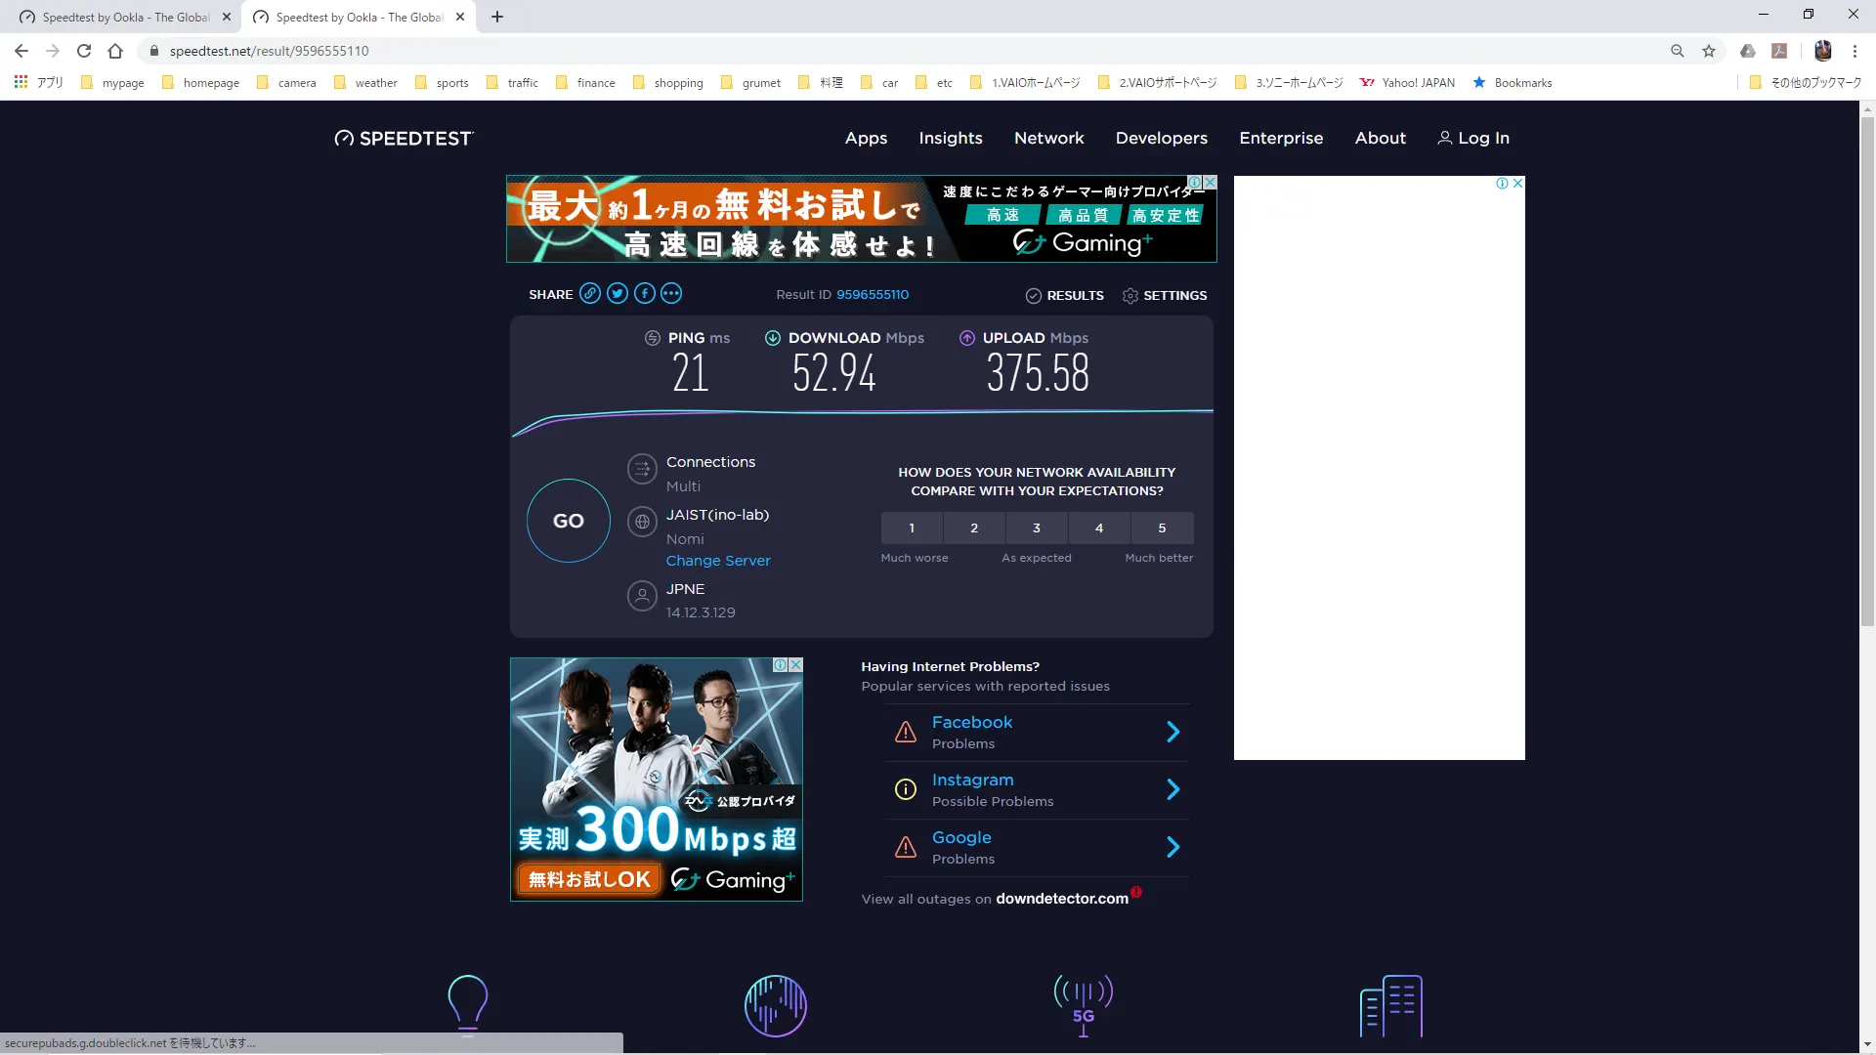Open the weather bookmark folder
Image resolution: width=1876 pixels, height=1055 pixels.
click(x=366, y=83)
